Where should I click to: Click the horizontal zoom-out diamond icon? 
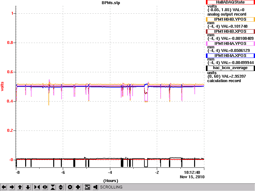45,187
